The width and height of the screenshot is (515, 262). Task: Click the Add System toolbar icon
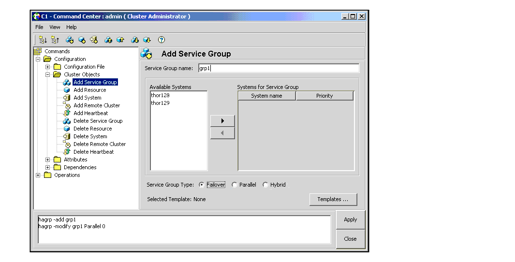[94, 40]
